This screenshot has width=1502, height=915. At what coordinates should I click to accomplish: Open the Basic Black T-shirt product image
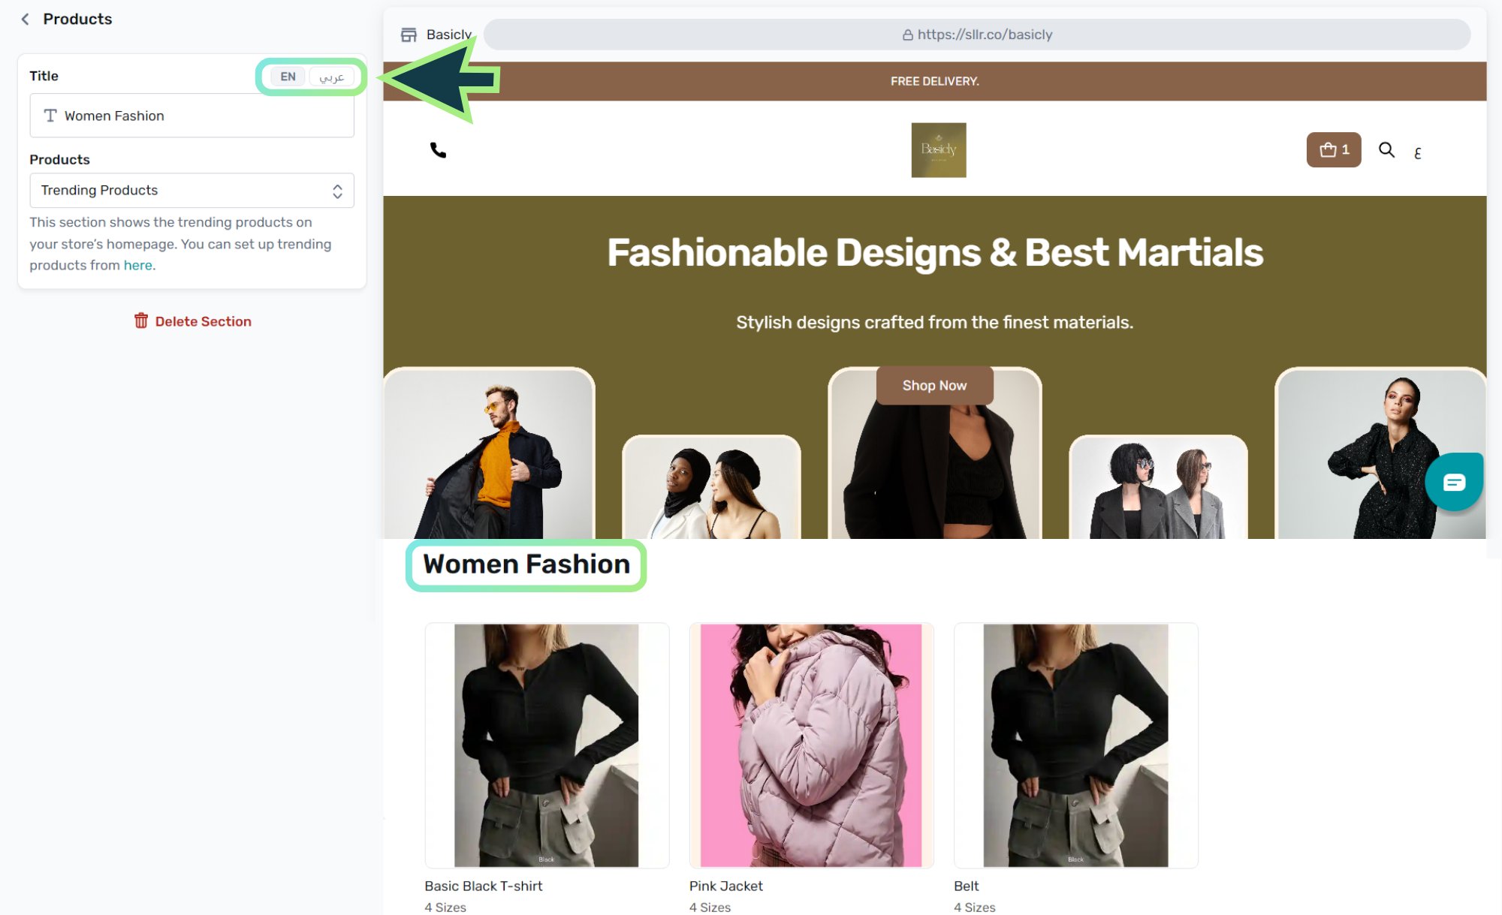coord(546,745)
